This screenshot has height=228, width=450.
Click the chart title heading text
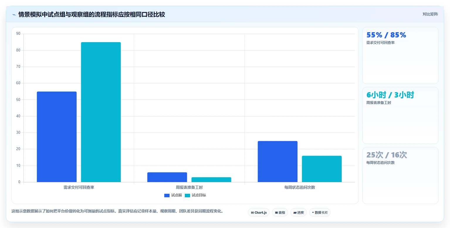point(92,14)
